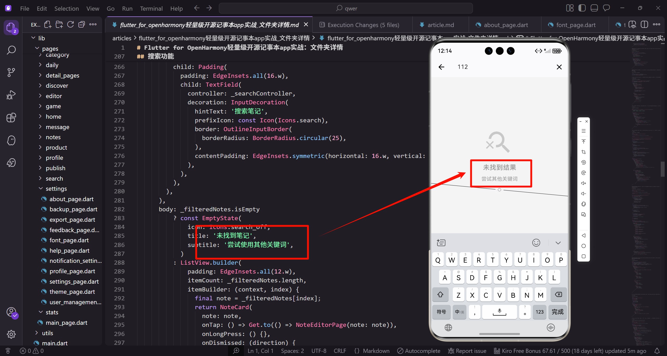Open the Source Control view icon
This screenshot has width=667, height=356.
click(11, 72)
